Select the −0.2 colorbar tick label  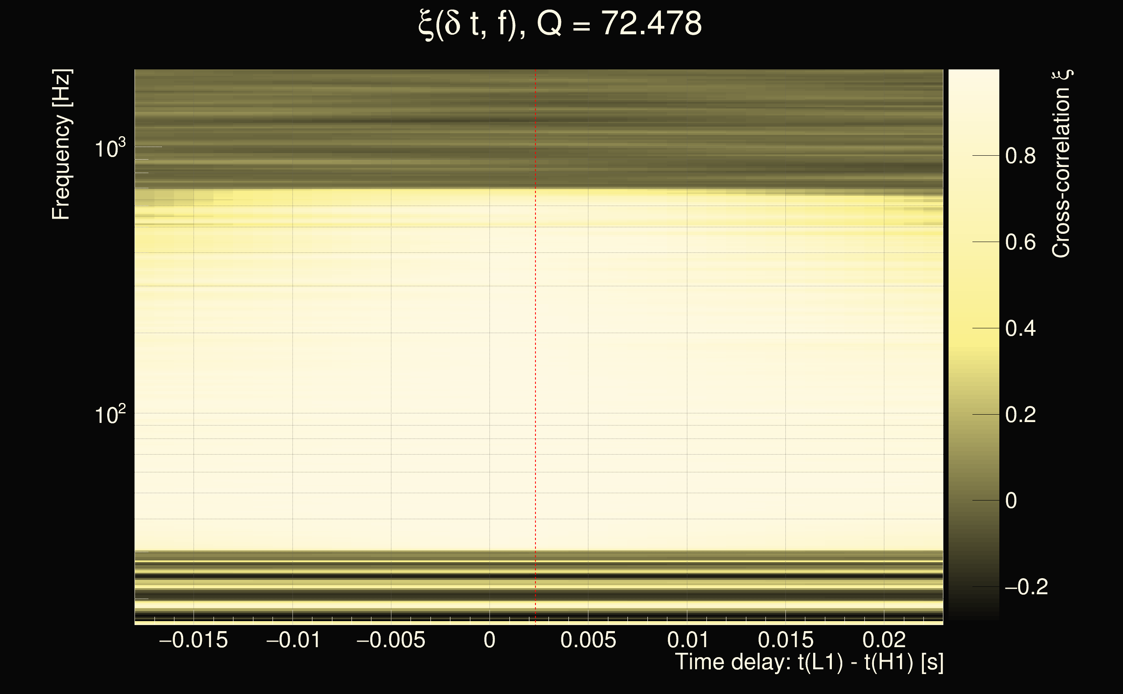pos(1026,587)
